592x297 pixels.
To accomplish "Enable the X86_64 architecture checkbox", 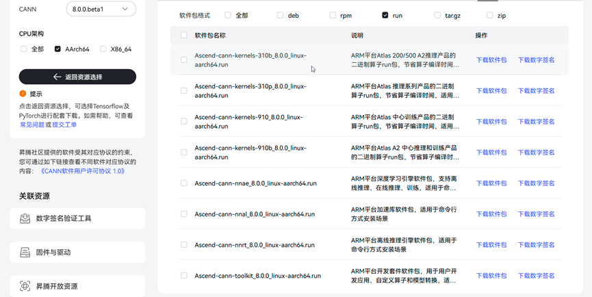I will [x=103, y=49].
